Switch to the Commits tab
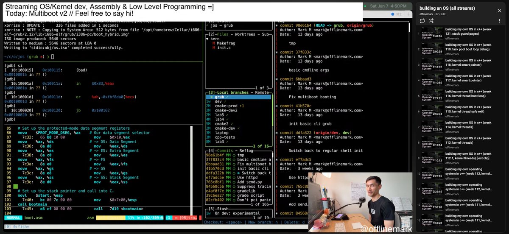Viewport: 509px width, 234px height. [225, 150]
